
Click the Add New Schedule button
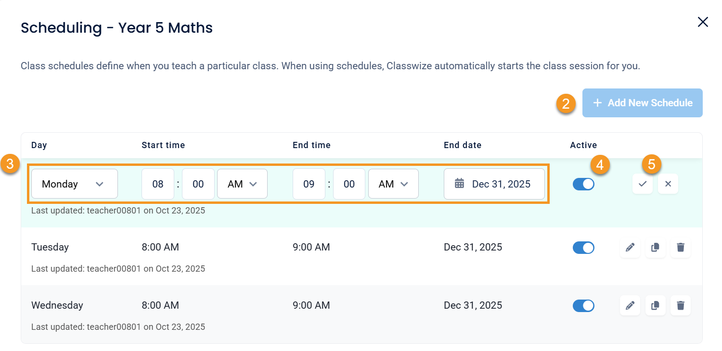[642, 103]
